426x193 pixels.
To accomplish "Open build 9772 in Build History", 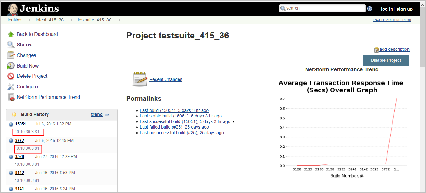I will (20, 140).
